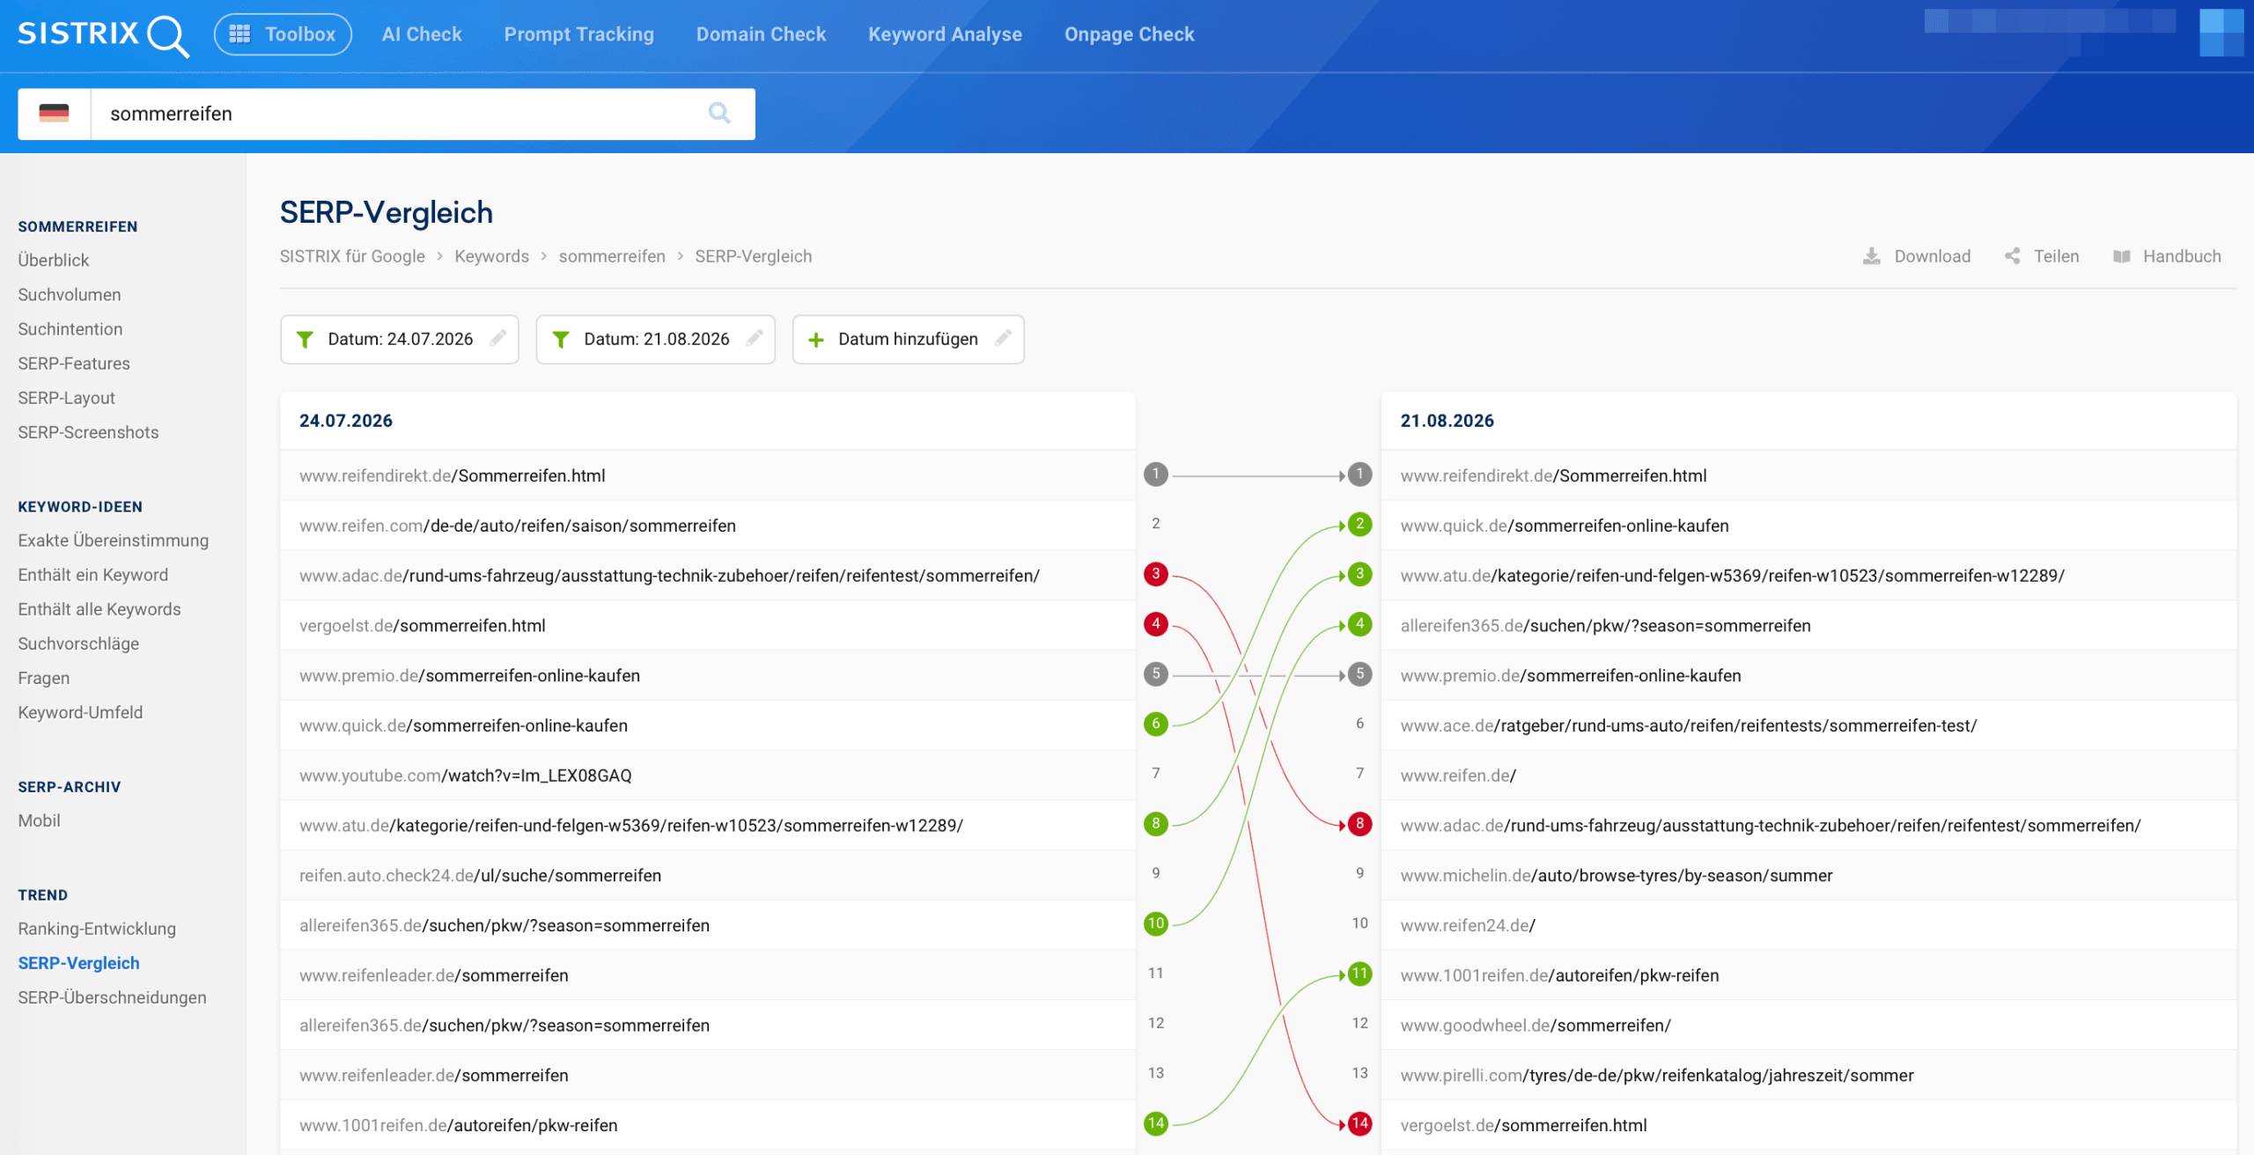Image resolution: width=2254 pixels, height=1155 pixels.
Task: Click the Teilen share icon
Action: click(2013, 256)
